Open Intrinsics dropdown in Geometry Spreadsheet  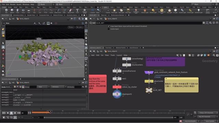tap(58, 87)
